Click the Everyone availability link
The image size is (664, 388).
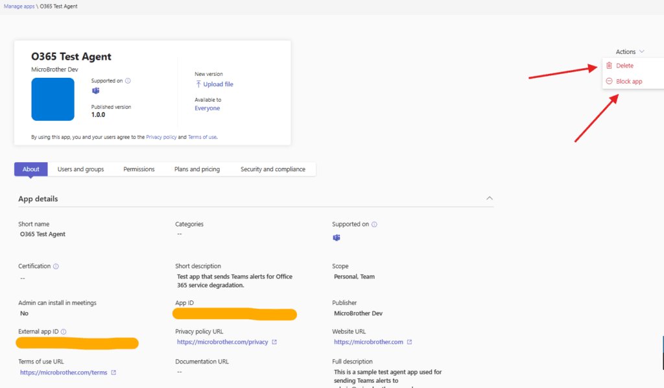[207, 108]
